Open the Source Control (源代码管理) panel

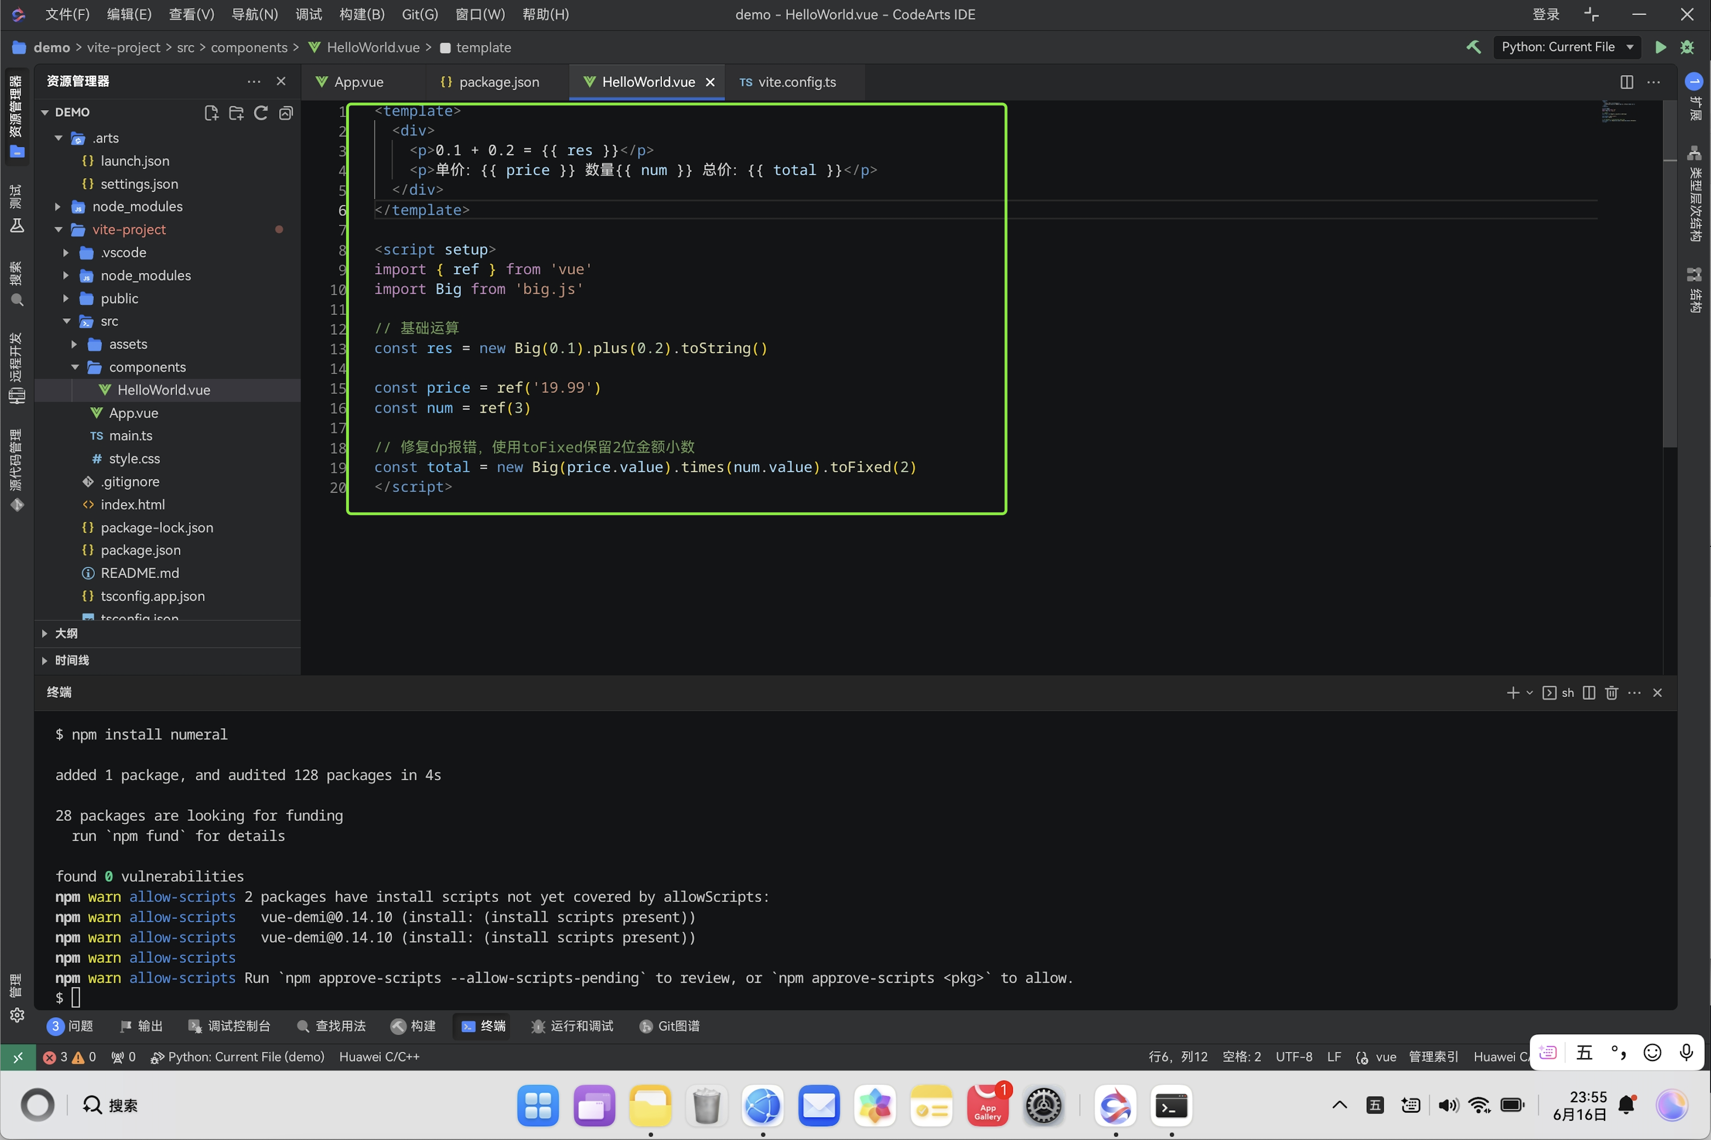tap(17, 470)
